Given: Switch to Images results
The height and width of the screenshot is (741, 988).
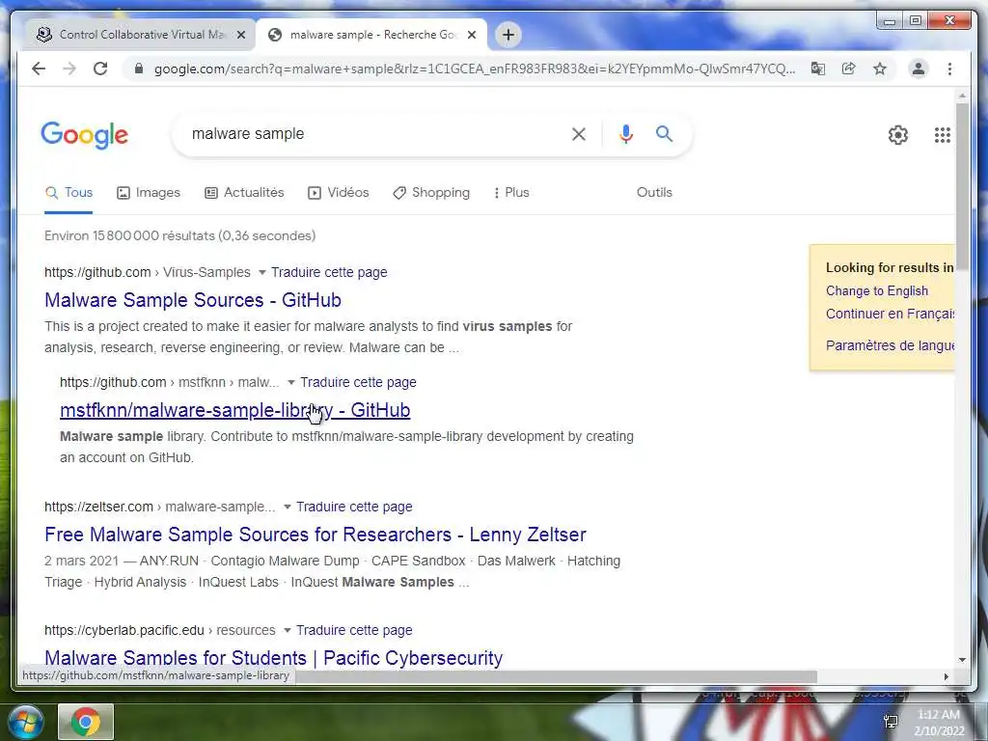Looking at the screenshot, I should (x=149, y=193).
